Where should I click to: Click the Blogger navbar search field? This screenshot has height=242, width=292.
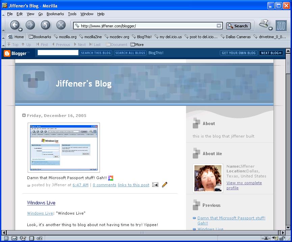(x=58, y=53)
